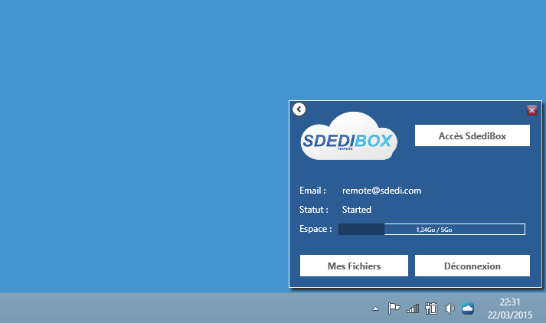This screenshot has height=323, width=546.
Task: Click the Statut label
Action: click(x=314, y=210)
